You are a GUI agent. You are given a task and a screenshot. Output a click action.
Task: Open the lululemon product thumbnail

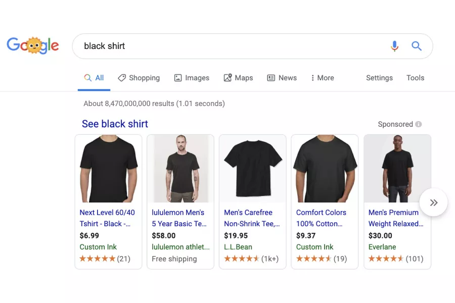pos(180,169)
